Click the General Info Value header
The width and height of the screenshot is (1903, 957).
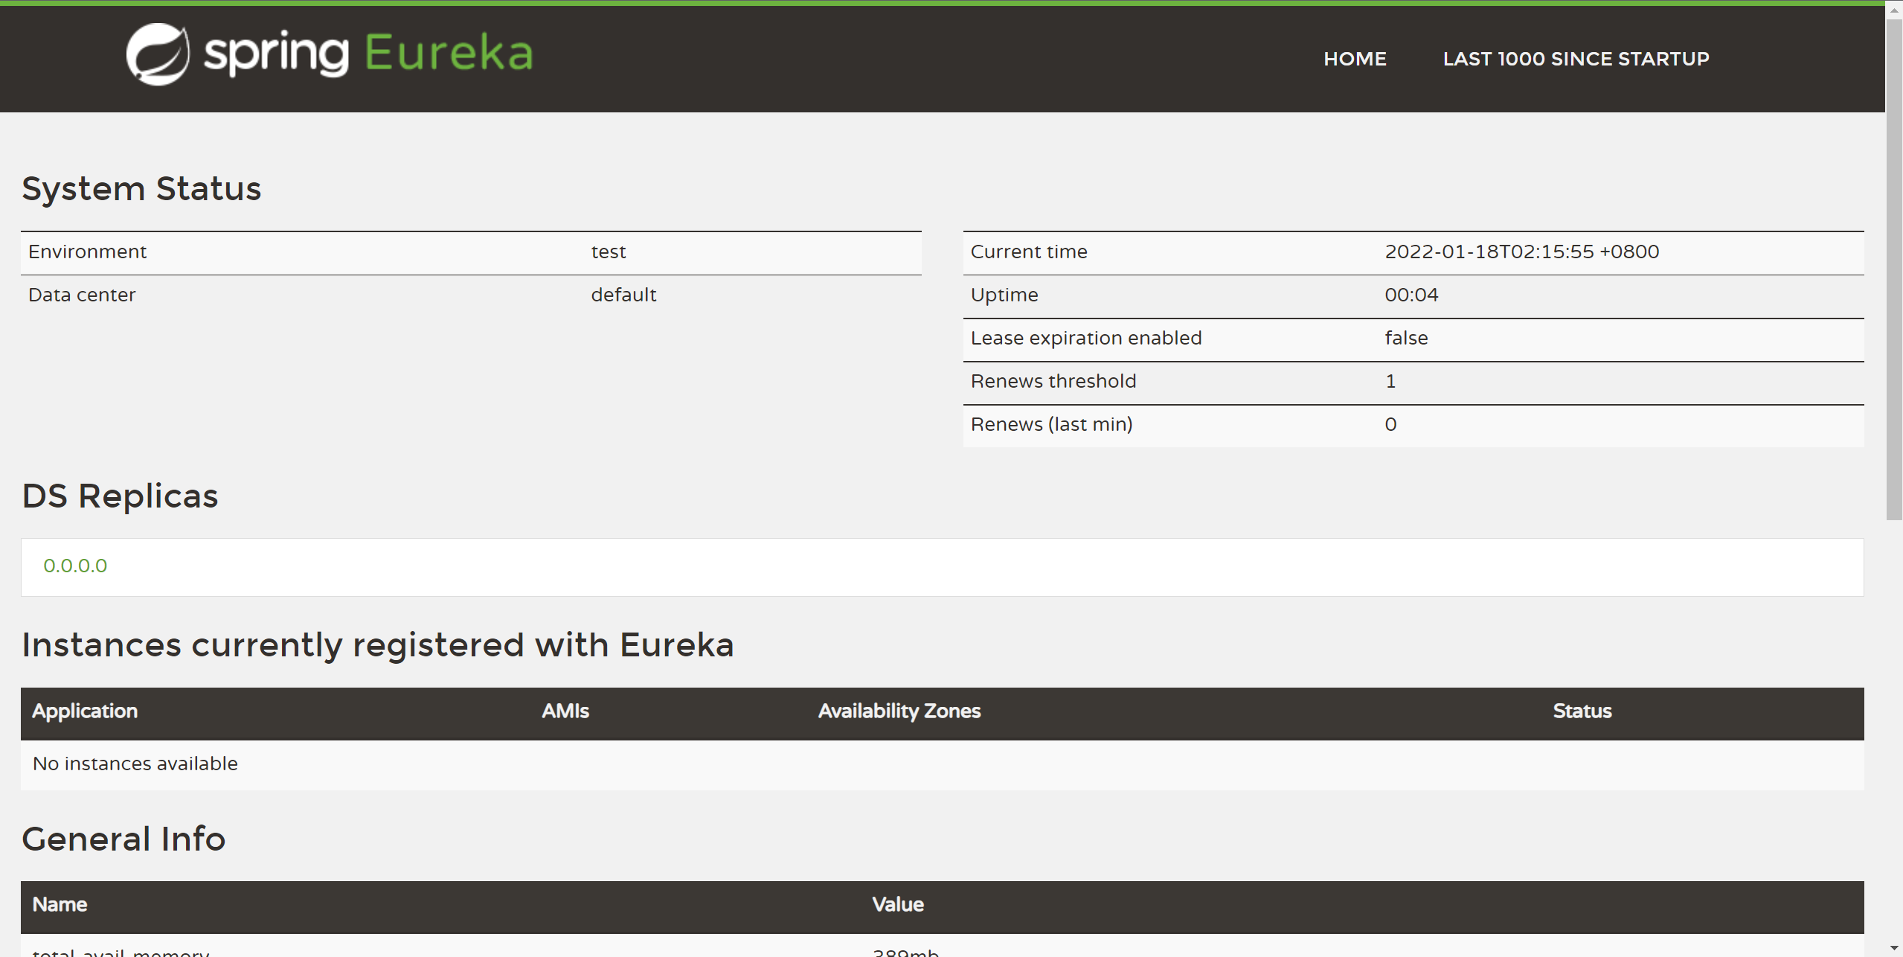(897, 905)
